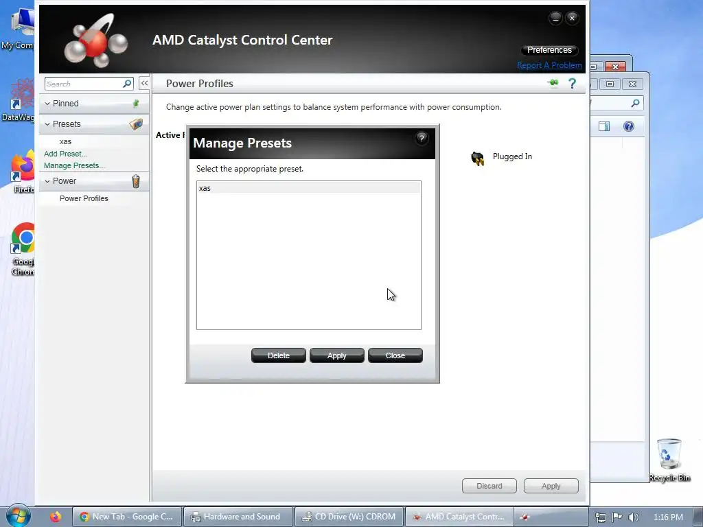The width and height of the screenshot is (703, 527).
Task: Open Preferences menu button
Action: point(549,49)
